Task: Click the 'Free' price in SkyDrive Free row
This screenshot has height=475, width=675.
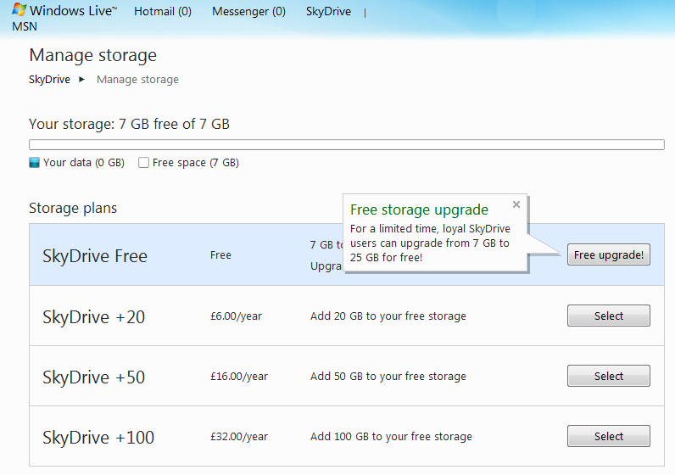Action: pyautogui.click(x=220, y=255)
